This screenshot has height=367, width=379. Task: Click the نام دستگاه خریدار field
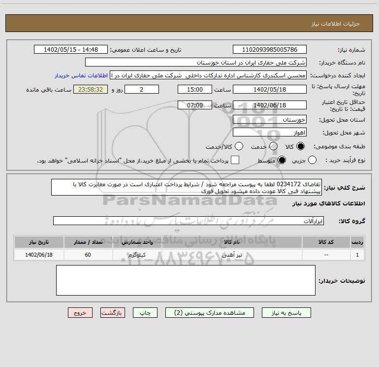[196, 62]
